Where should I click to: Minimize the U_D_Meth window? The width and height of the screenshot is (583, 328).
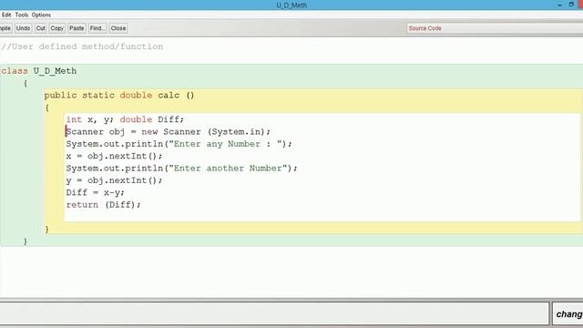click(x=559, y=5)
